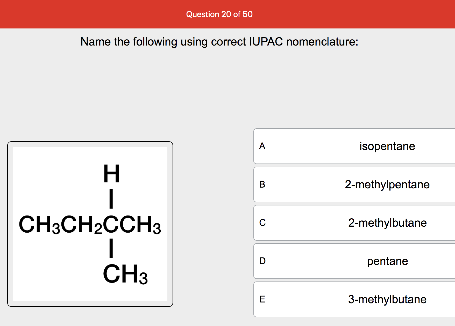Click the letter D label

pos(262,261)
